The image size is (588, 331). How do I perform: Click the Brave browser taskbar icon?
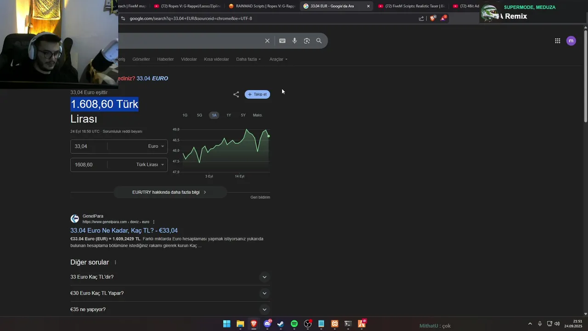click(x=254, y=324)
